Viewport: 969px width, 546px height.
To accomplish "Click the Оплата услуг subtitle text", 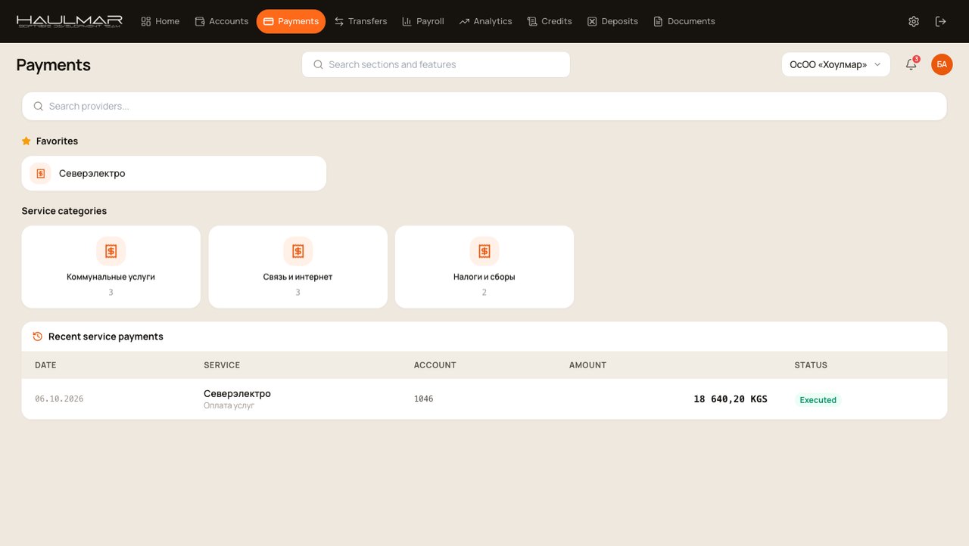I will [229, 406].
